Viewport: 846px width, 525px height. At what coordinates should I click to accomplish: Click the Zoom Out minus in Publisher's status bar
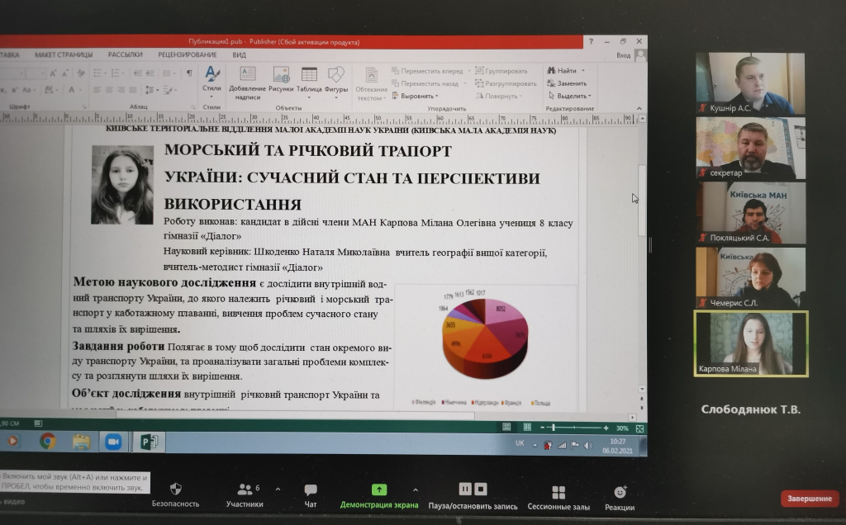(542, 428)
